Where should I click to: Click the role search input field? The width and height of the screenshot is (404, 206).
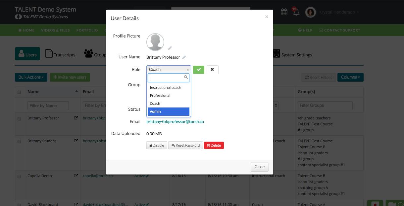coord(167,78)
